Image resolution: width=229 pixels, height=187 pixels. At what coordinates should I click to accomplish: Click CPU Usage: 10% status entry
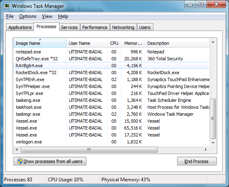[65, 180]
